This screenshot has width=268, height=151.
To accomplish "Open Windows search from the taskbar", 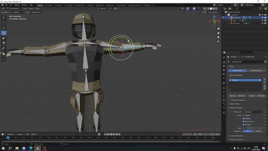I will (x=10, y=148).
